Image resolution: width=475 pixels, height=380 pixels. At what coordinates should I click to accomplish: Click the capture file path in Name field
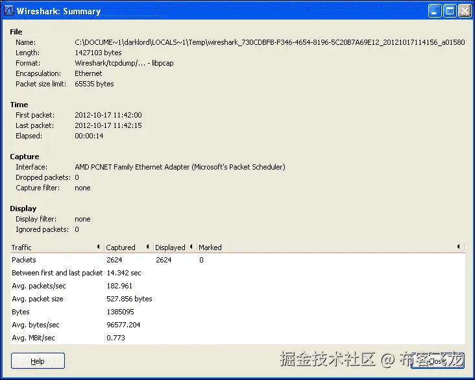(x=270, y=42)
